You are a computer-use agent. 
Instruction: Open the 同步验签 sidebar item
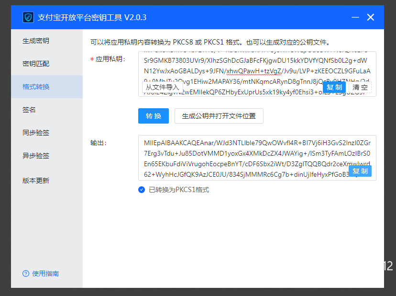(x=36, y=133)
